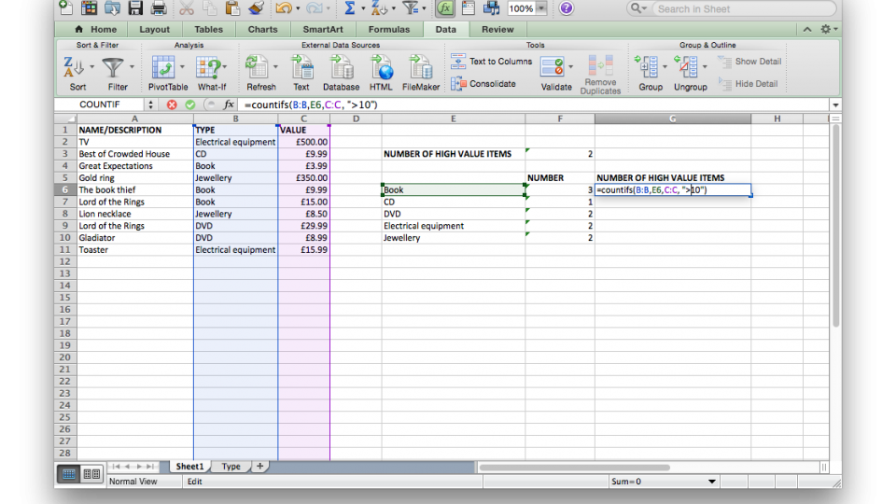Switch to the Formulas ribbon tab
The image size is (896, 504).
[x=388, y=29]
